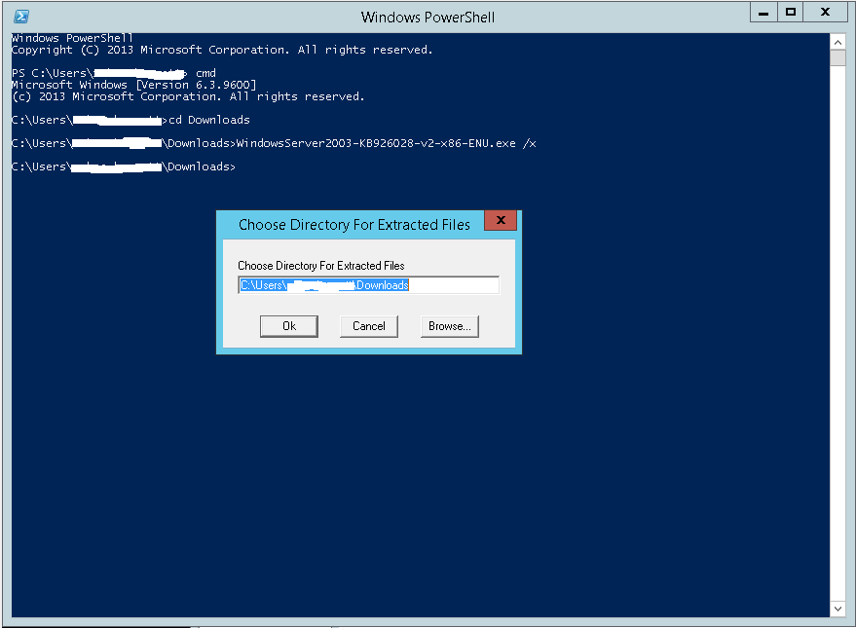
Task: Click the PowerShell scrollbar down arrow
Action: (837, 609)
